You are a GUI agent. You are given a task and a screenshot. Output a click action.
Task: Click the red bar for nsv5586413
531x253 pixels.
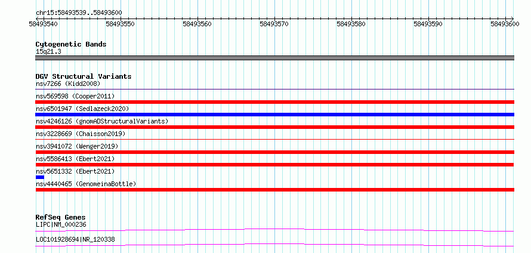[274, 165]
